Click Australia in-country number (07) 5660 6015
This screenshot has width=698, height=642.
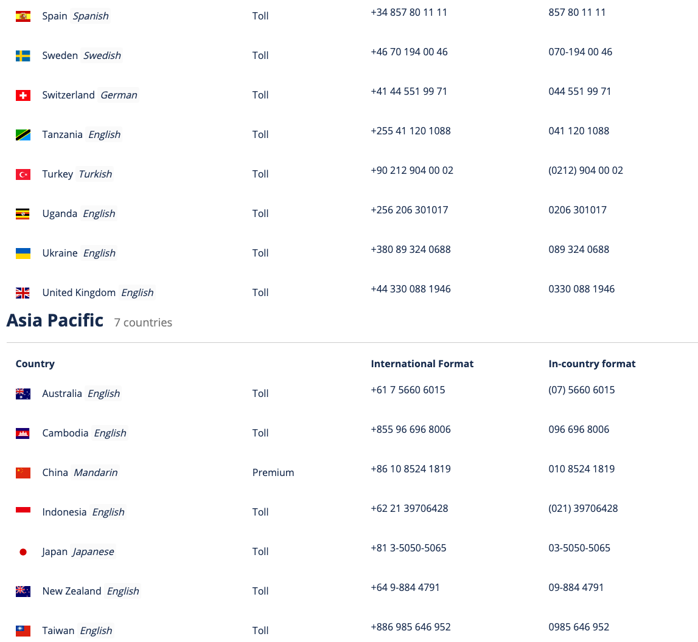[581, 390]
